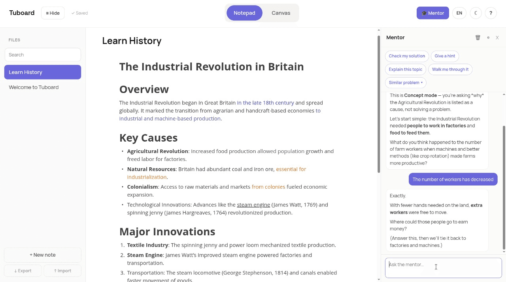Focus the files Search field
506x282 pixels.
click(x=43, y=55)
